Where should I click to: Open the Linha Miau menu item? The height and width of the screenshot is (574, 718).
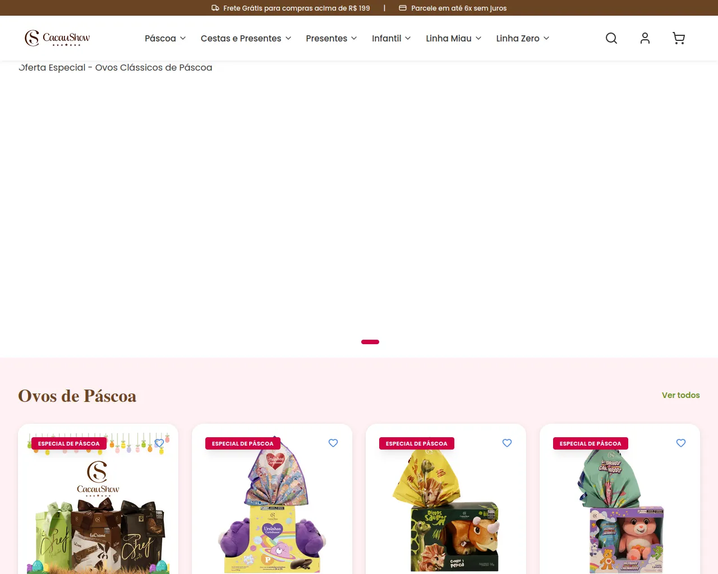point(449,38)
